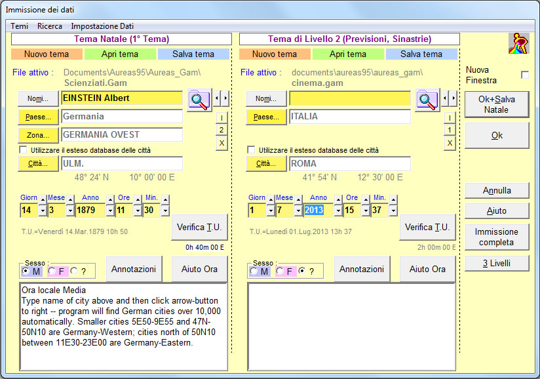Click Verifica T.U. in Tema di Livello 2
540x379 pixels.
pyautogui.click(x=427, y=227)
